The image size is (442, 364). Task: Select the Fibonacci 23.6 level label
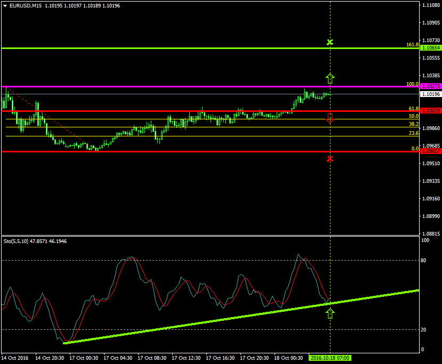tap(413, 133)
